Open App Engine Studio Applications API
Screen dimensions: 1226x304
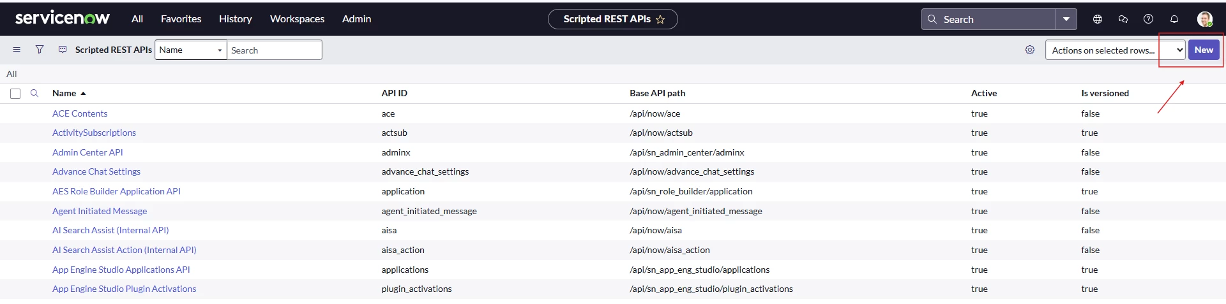coord(121,270)
